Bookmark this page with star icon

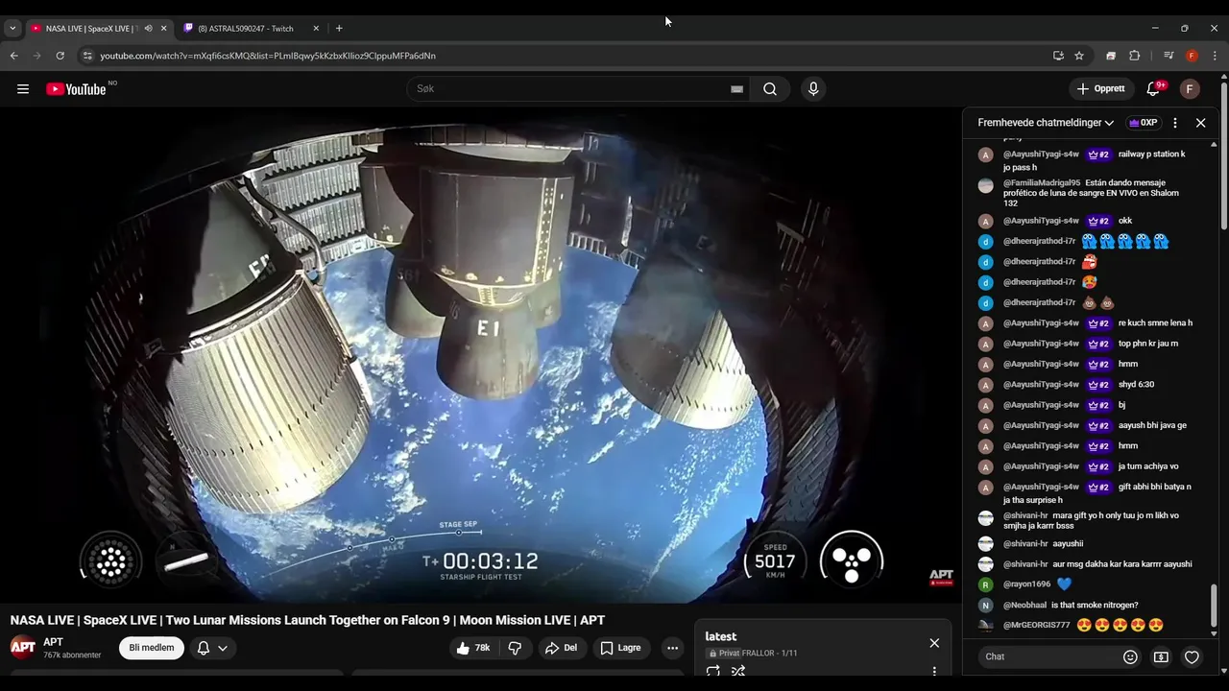pyautogui.click(x=1079, y=56)
